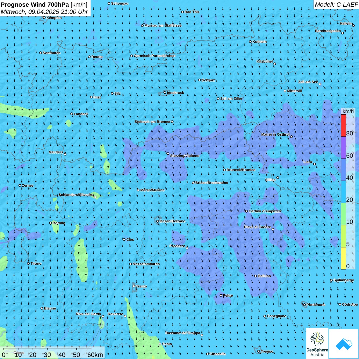Click the Cortina d'Ampezzo label
This screenshot has width=359, height=359.
tap(265, 211)
